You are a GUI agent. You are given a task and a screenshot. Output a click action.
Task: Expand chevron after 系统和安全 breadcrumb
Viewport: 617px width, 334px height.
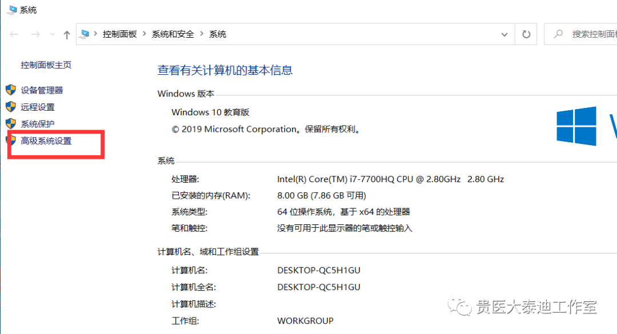202,34
